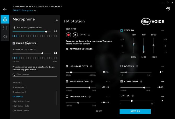Enable the De-Esser checkbox
Viewport: 175px width, 119px height.
click(122, 66)
